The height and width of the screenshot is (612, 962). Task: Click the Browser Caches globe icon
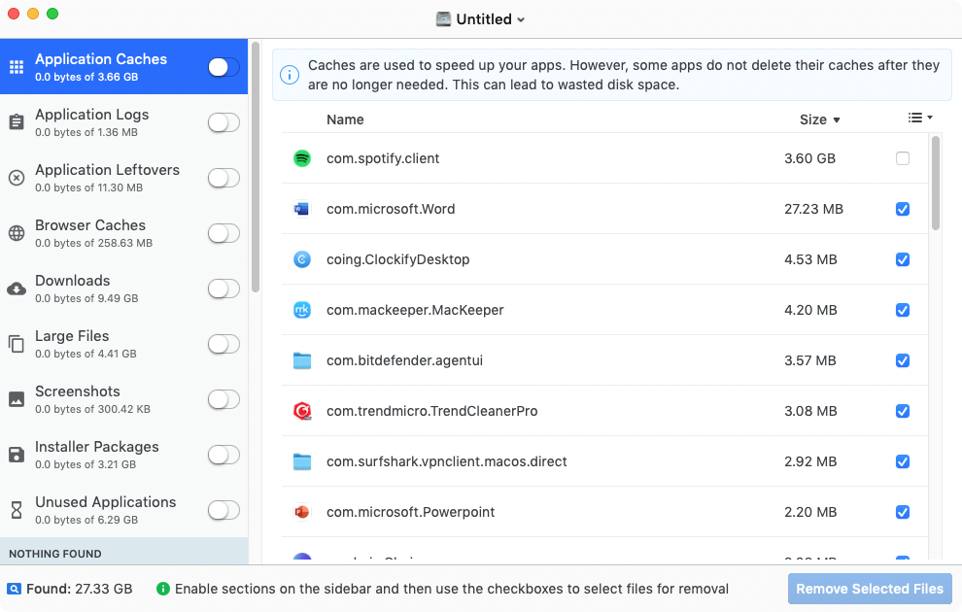pyautogui.click(x=17, y=233)
